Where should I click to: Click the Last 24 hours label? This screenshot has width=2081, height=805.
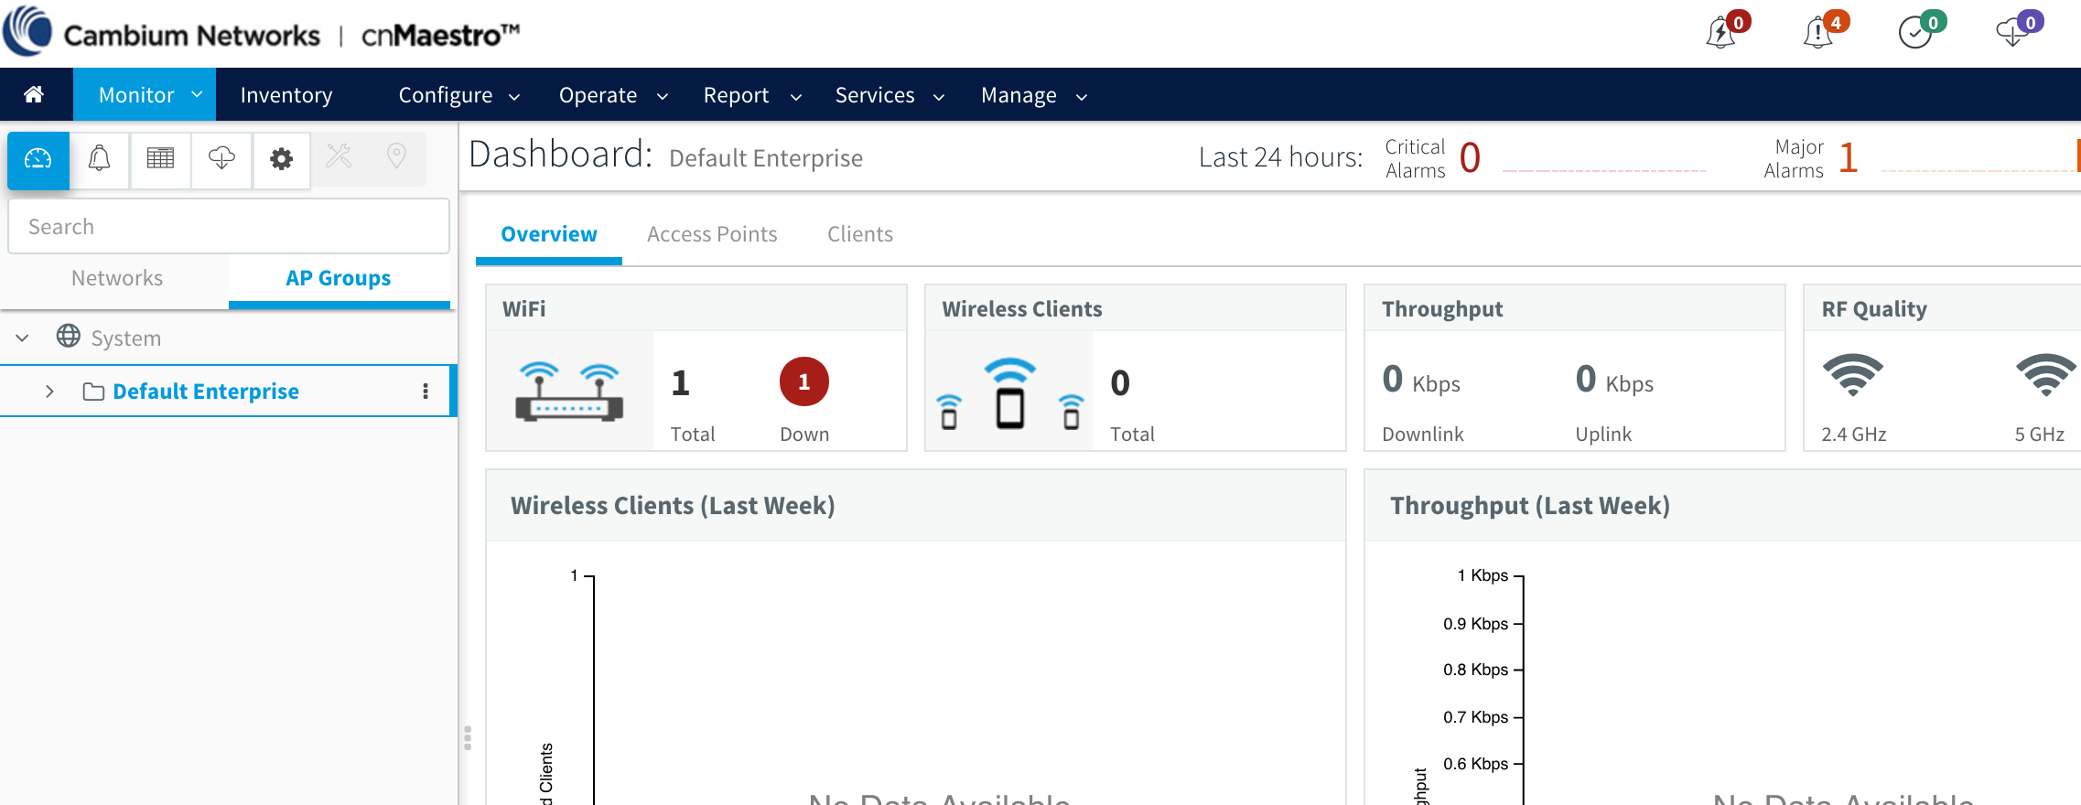click(x=1280, y=157)
